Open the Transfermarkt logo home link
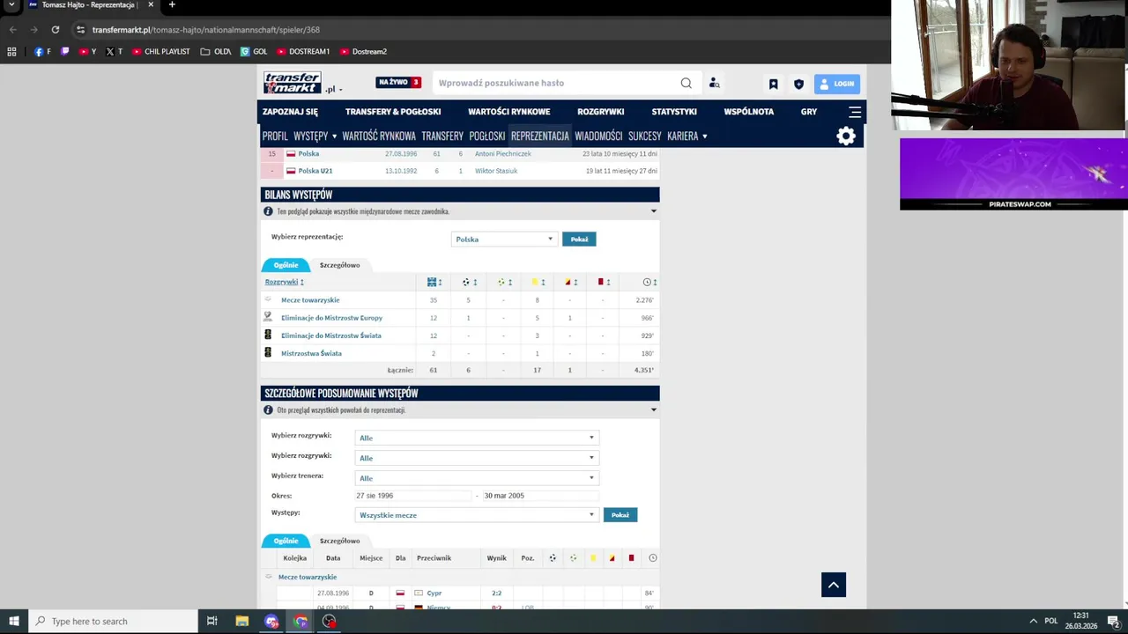This screenshot has height=634, width=1128. tap(292, 83)
